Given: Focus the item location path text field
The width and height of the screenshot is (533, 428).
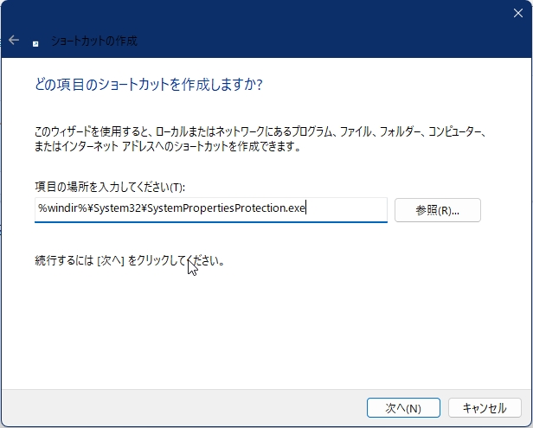Looking at the screenshot, I should coord(210,209).
